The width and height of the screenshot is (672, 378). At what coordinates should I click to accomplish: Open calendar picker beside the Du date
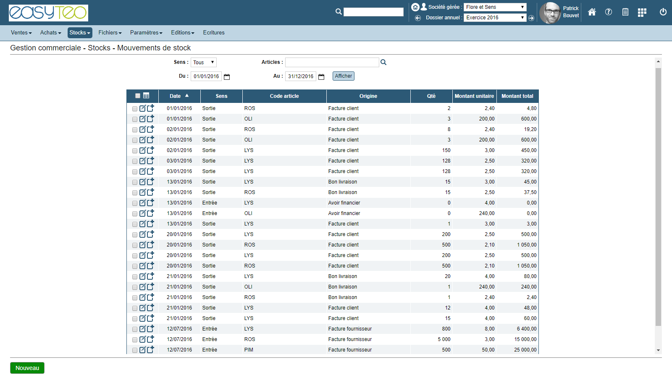[x=227, y=77]
